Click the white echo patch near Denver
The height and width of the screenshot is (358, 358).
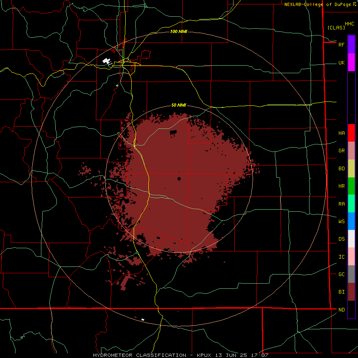107,61
